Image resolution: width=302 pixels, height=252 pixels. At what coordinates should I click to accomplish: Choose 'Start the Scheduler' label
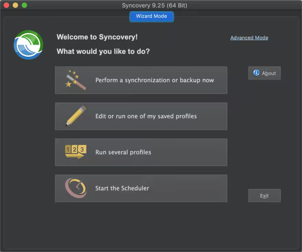[x=122, y=188]
